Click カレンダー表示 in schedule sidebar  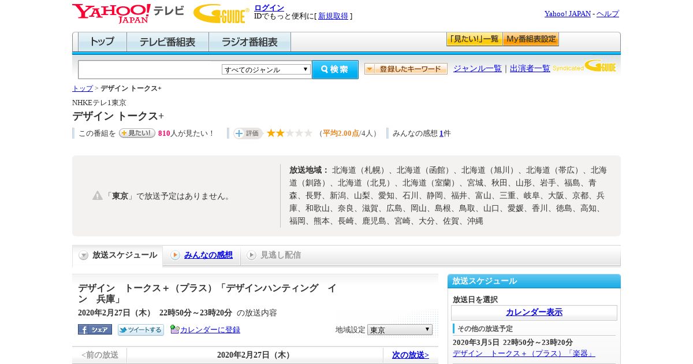click(534, 313)
